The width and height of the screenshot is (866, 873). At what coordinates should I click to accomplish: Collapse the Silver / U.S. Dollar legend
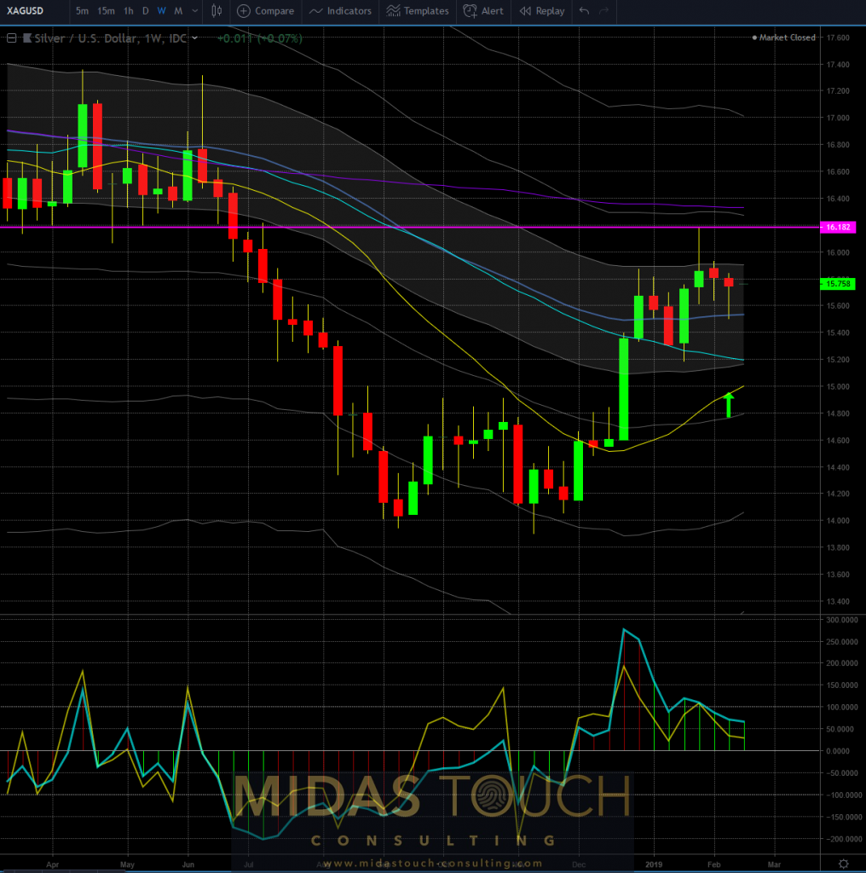12,38
